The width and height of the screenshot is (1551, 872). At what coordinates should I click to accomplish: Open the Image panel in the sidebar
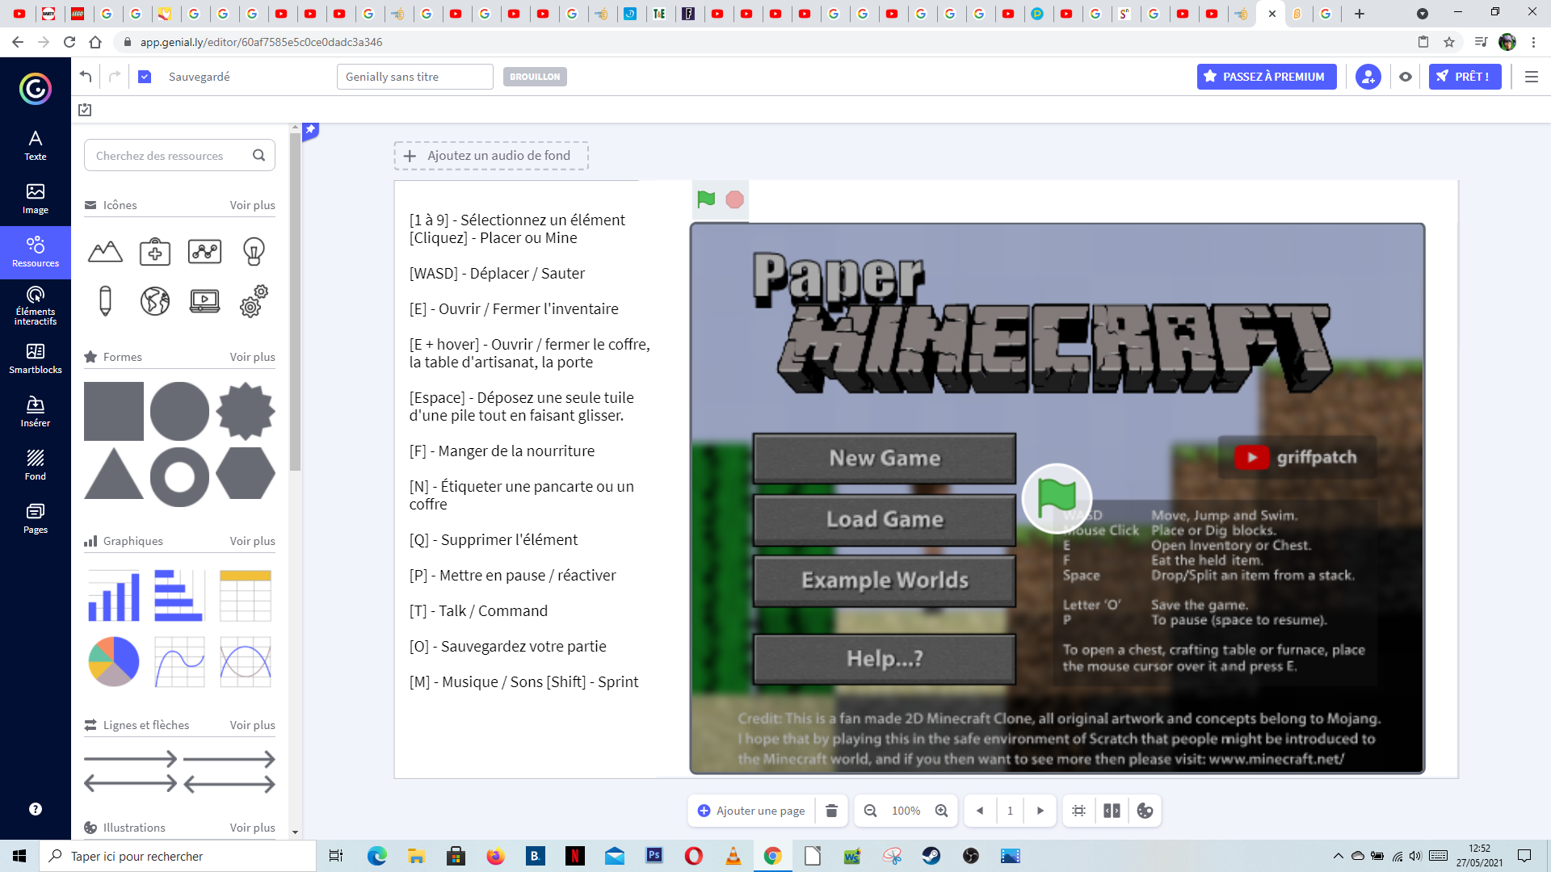[35, 199]
